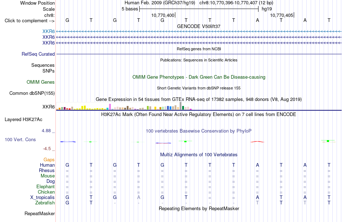Click 'chr8:10,770,396-10,770,407 (12 bp)' coordinates
342x222 pixels.
point(236,3)
